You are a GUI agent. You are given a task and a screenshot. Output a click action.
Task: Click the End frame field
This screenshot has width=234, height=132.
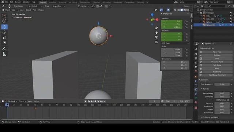[184, 101]
